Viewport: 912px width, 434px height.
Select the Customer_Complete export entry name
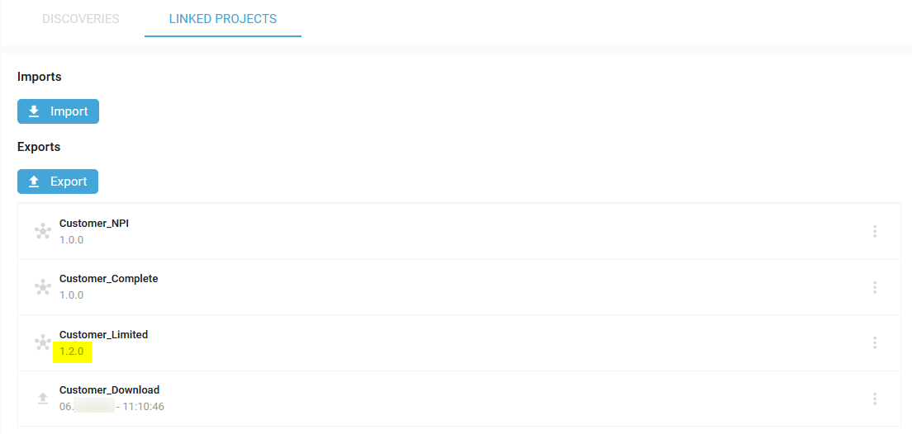(x=109, y=279)
